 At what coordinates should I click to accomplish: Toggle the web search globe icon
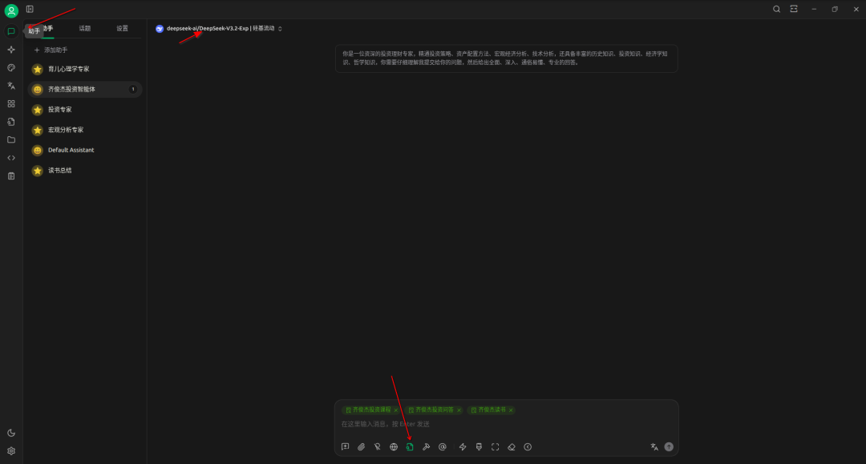click(394, 447)
